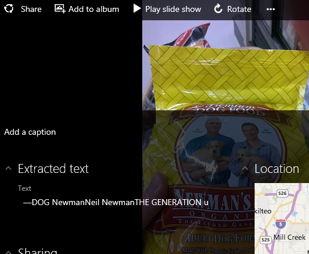Screen dimensions: 309x254
Task: Click the Play slide show triangle icon
Action: 137,8
